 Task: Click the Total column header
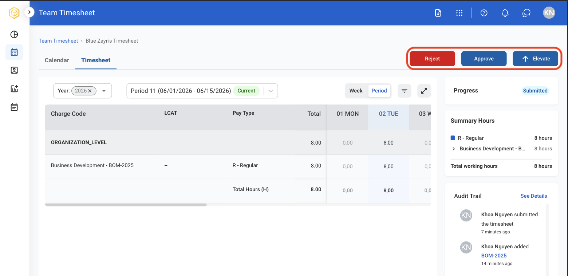pyautogui.click(x=314, y=114)
